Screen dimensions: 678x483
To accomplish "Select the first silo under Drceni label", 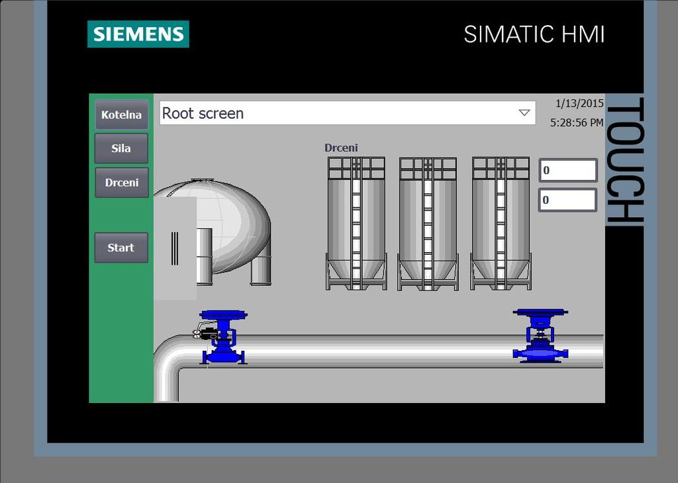I will pos(356,224).
